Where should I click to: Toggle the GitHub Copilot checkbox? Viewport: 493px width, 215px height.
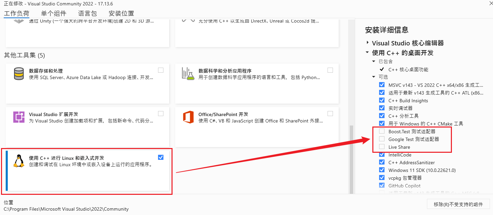click(382, 185)
